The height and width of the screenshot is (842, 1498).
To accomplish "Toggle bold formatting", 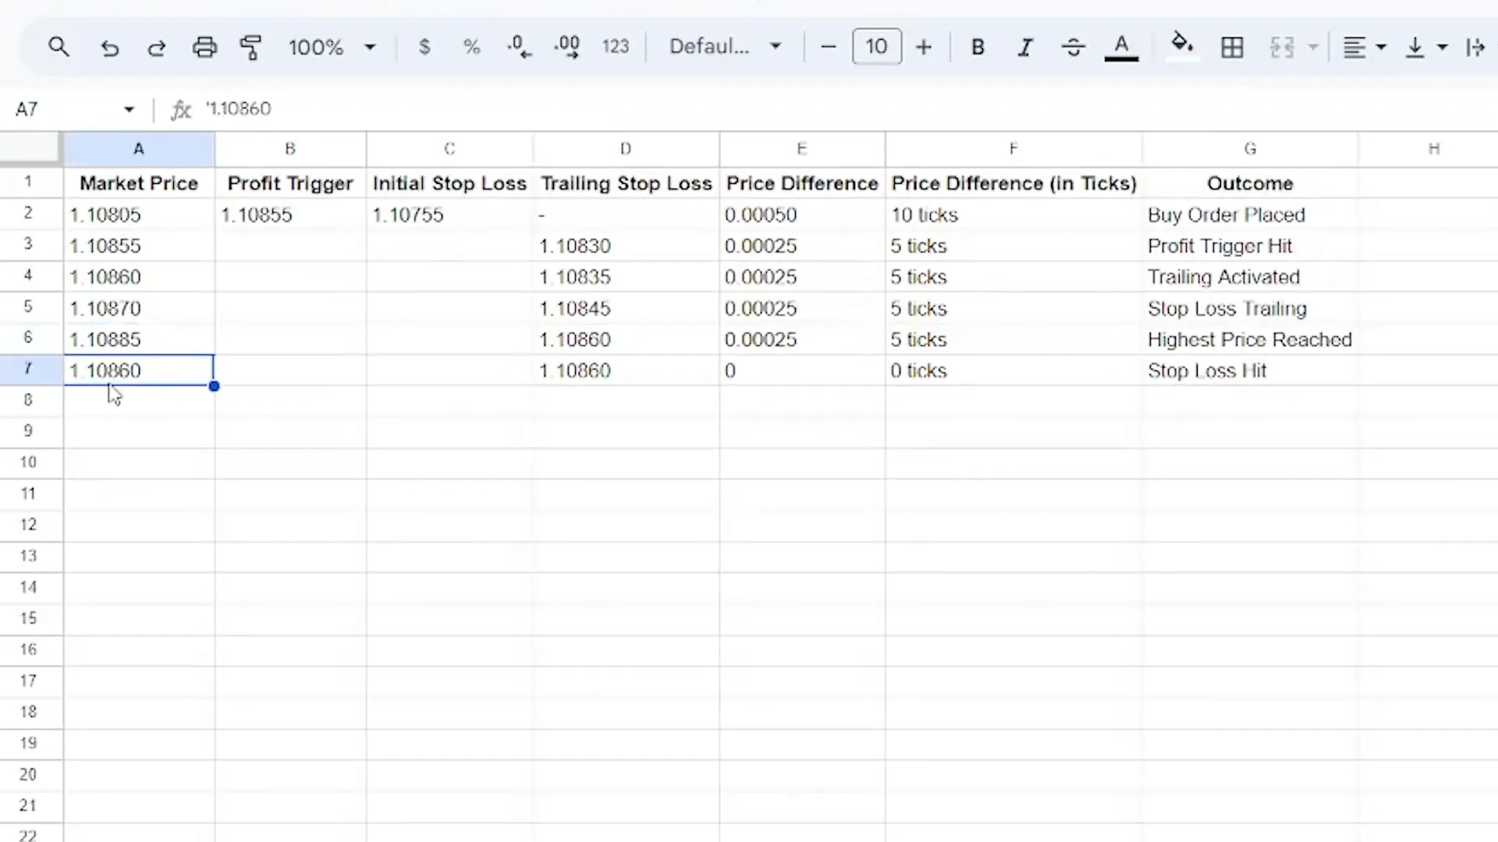I will tap(978, 48).
